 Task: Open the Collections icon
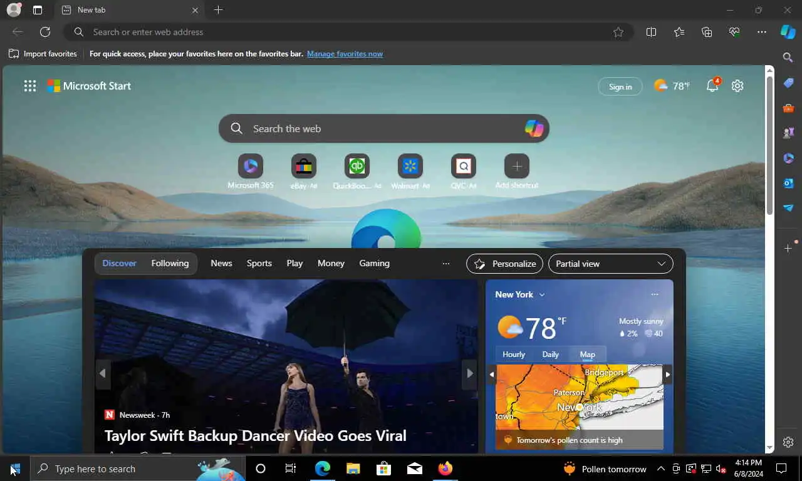pyautogui.click(x=707, y=32)
